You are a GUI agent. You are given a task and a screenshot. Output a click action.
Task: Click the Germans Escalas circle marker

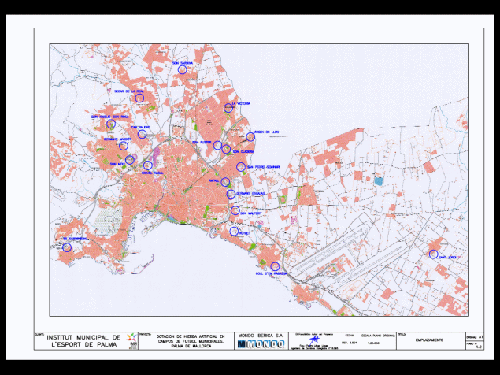click(x=230, y=194)
